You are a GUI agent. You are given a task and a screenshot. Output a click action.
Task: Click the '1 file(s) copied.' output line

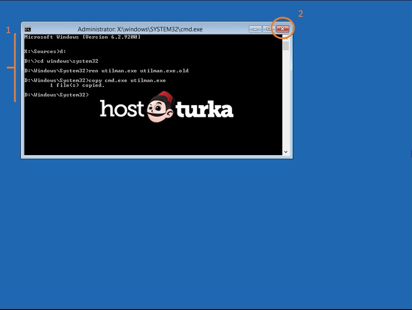pos(77,85)
